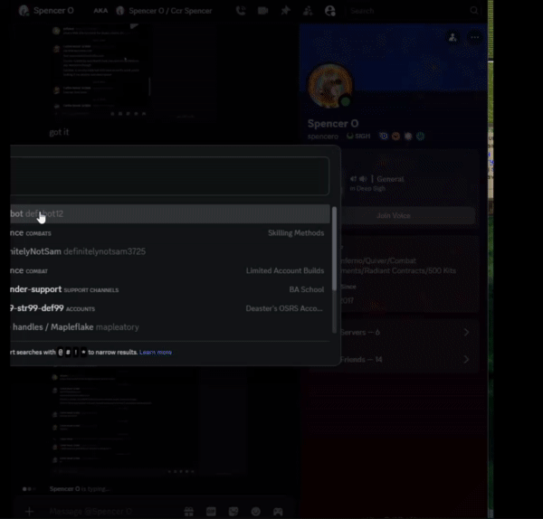Screen dimensions: 543x519
Task: Start a video call from the header
Action: click(x=262, y=11)
